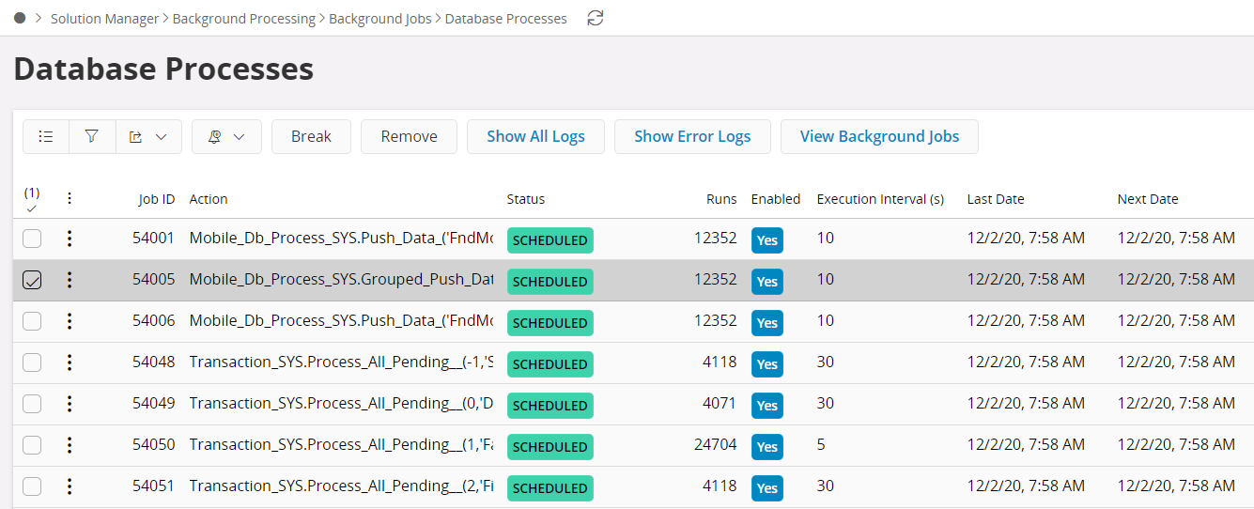Expand the breadcrumb chevron after home dot
The height and width of the screenshot is (509, 1254).
point(39,18)
